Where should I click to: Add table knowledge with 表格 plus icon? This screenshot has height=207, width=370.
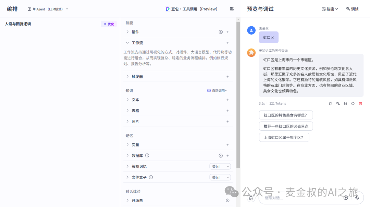click(227, 111)
